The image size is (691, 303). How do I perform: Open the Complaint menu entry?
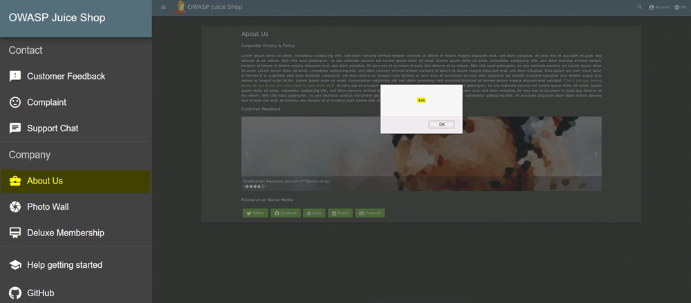tap(76, 102)
